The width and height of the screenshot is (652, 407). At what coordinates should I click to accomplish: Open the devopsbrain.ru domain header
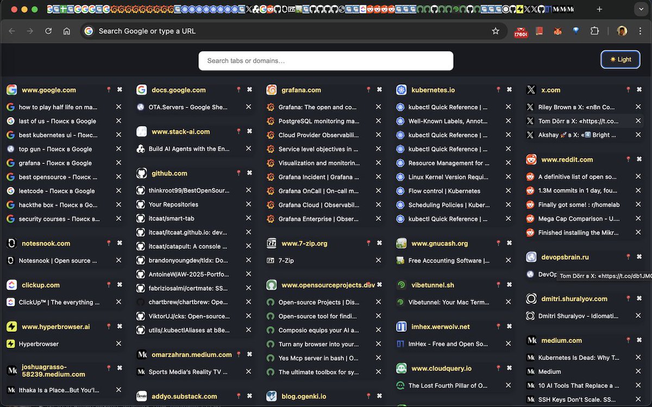pos(565,257)
